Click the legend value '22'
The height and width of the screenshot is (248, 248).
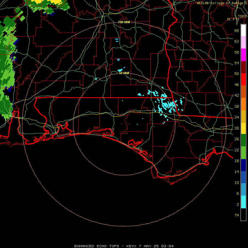237,150
